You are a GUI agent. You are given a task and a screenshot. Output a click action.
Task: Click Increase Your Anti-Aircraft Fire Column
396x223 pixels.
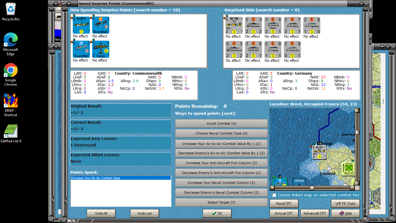[x=221, y=163]
